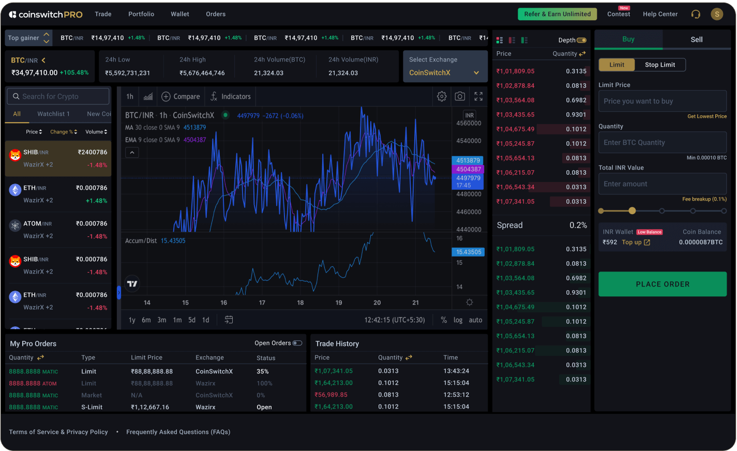737x451 pixels.
Task: Open the Contest page
Action: click(x=619, y=13)
